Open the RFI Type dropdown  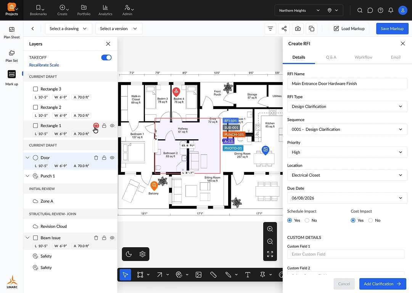tap(347, 106)
